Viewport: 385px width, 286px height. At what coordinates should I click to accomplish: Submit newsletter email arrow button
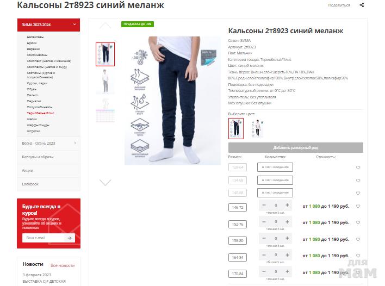[70, 238]
